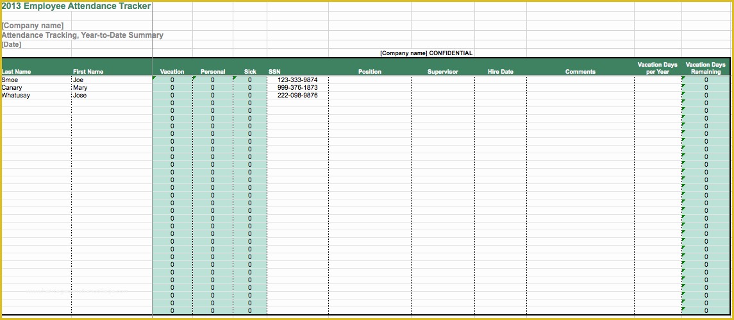This screenshot has height=320, width=734.
Task: Click Smoe's Vacation Days Remaining cell
Action: [706, 80]
